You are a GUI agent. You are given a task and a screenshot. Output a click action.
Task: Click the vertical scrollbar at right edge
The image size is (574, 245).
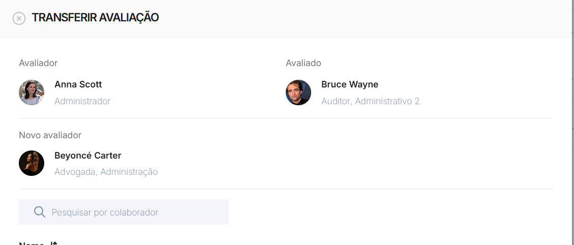(573, 122)
